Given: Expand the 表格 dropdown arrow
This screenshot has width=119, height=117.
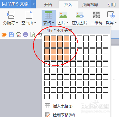Looking at the screenshot, I should pos(53,23).
